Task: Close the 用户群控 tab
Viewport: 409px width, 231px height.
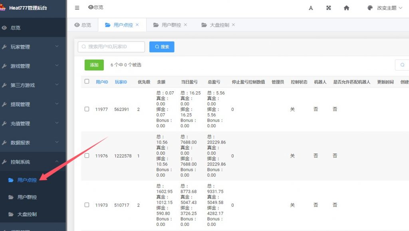Action: (185, 25)
